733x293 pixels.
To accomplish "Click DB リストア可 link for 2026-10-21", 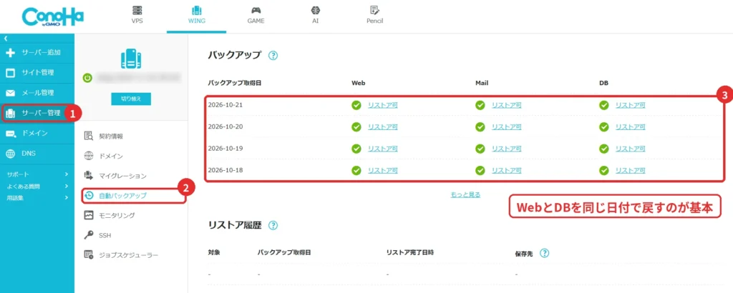I will click(x=630, y=106).
